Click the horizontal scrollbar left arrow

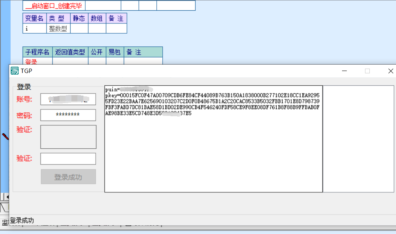pyautogui.click(x=7, y=197)
